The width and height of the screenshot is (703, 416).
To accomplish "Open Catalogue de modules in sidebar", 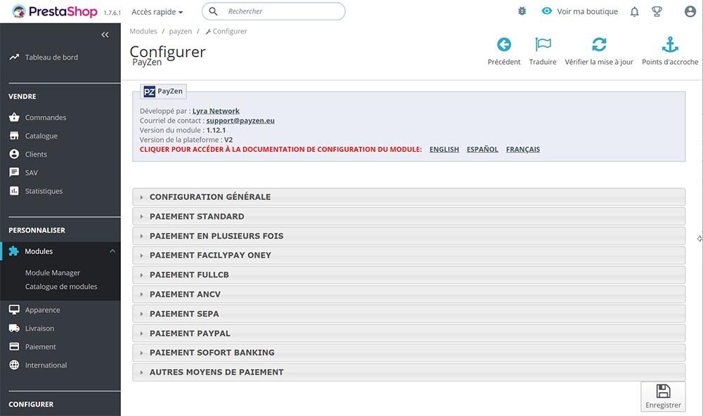I will tap(61, 287).
